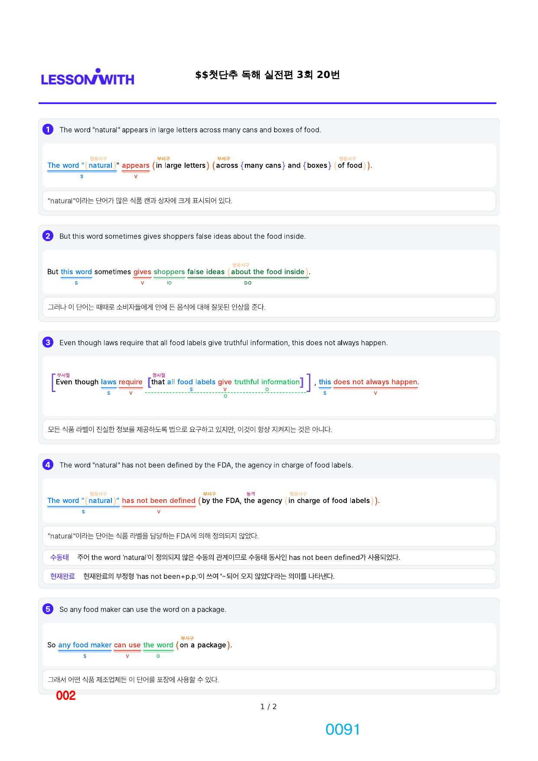Viewport: 538px width, 761px height.
Task: Click 'any food maker' subject phrase
Action: 85,645
